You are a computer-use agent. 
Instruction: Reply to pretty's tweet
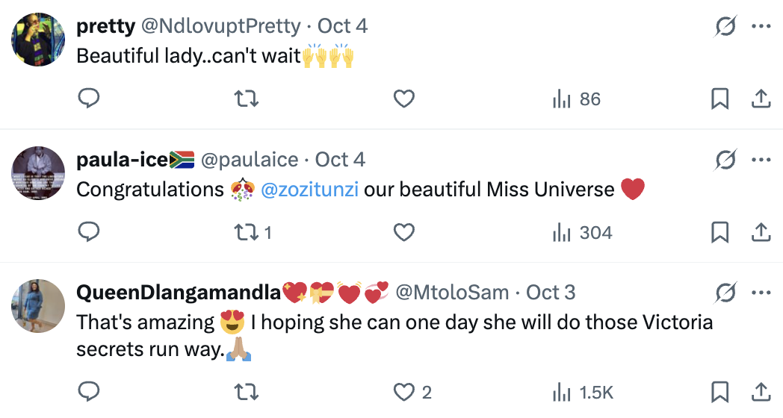(x=89, y=99)
